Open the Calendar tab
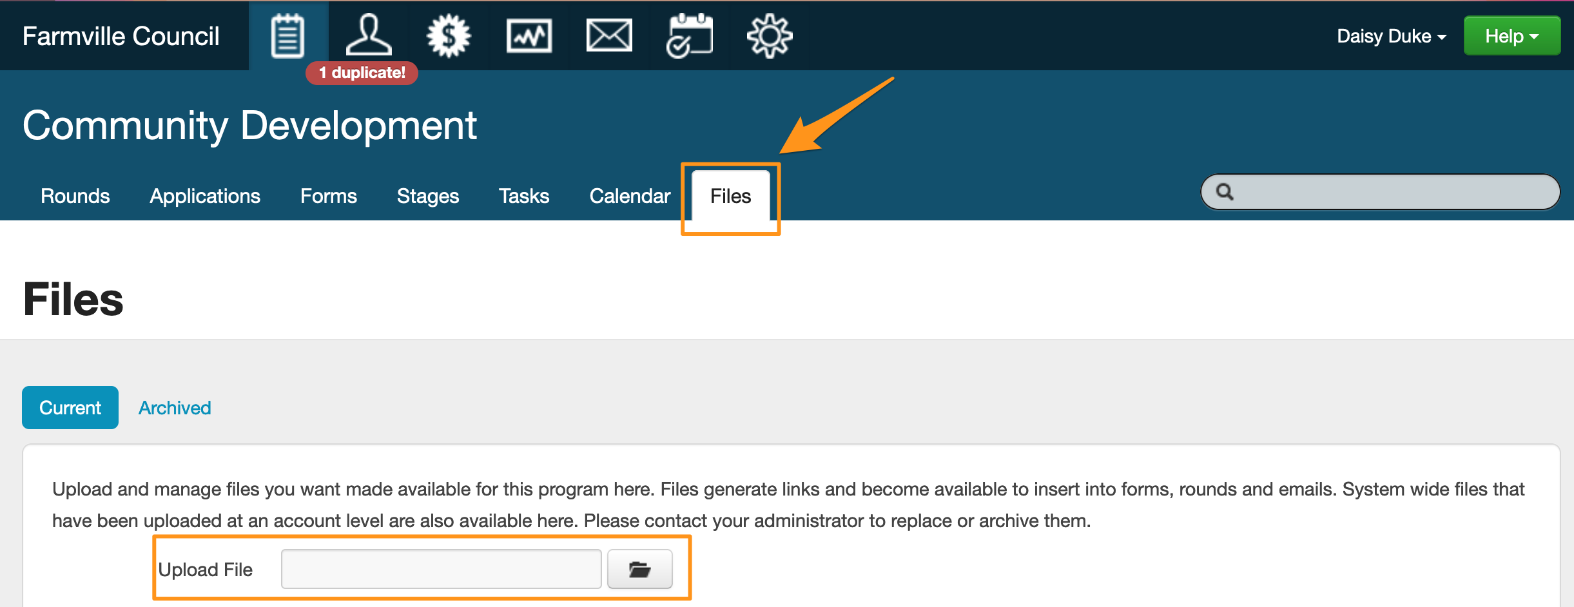Image resolution: width=1574 pixels, height=607 pixels. (x=630, y=196)
